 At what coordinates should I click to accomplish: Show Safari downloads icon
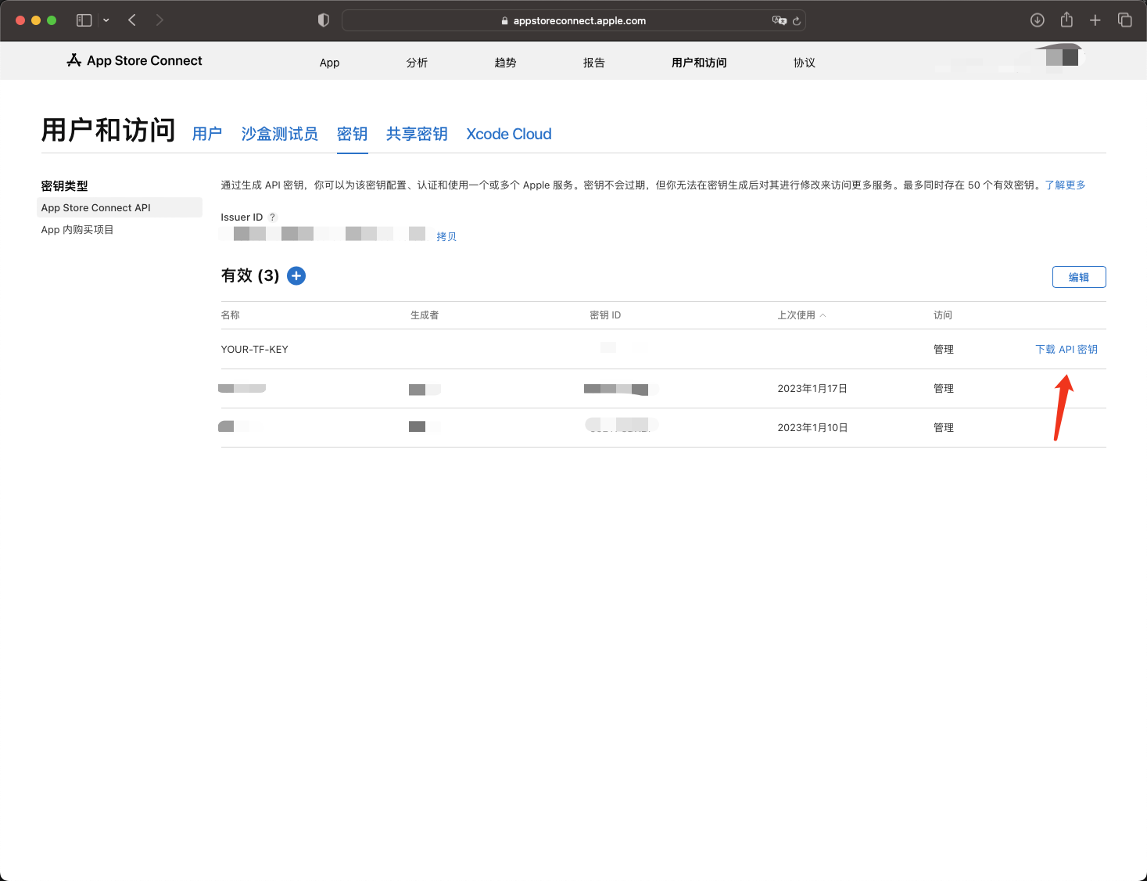point(1038,20)
